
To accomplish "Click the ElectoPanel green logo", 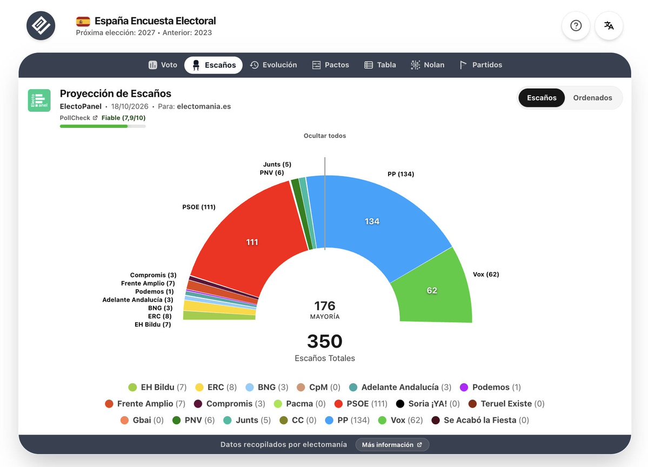I will pyautogui.click(x=39, y=100).
